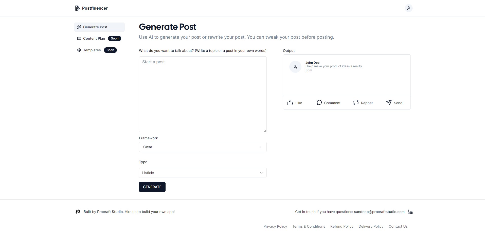Open the LinkedIn icon in footer
485x237 pixels.
point(410,212)
